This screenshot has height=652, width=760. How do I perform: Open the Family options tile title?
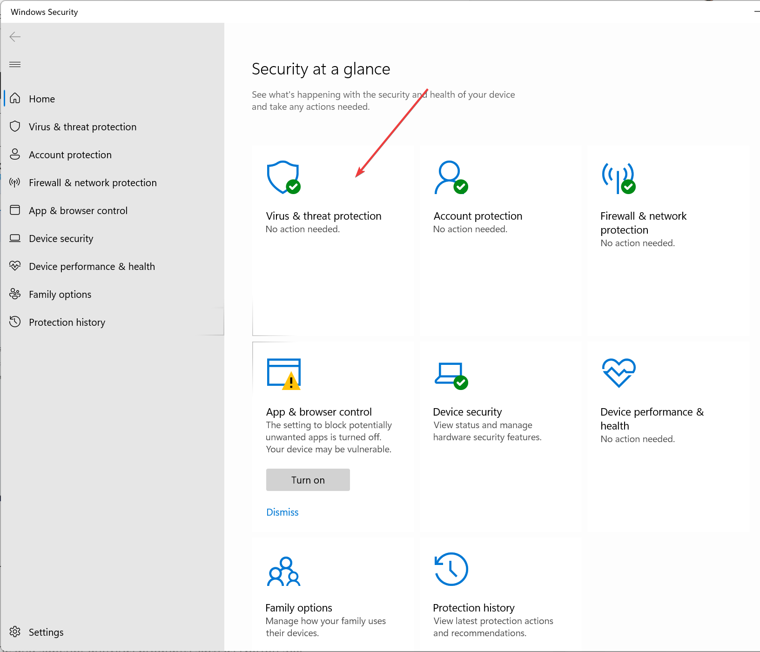coord(298,608)
